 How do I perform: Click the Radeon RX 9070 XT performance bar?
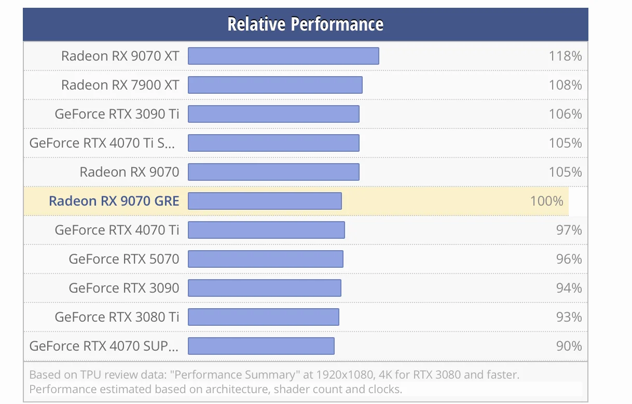283,56
